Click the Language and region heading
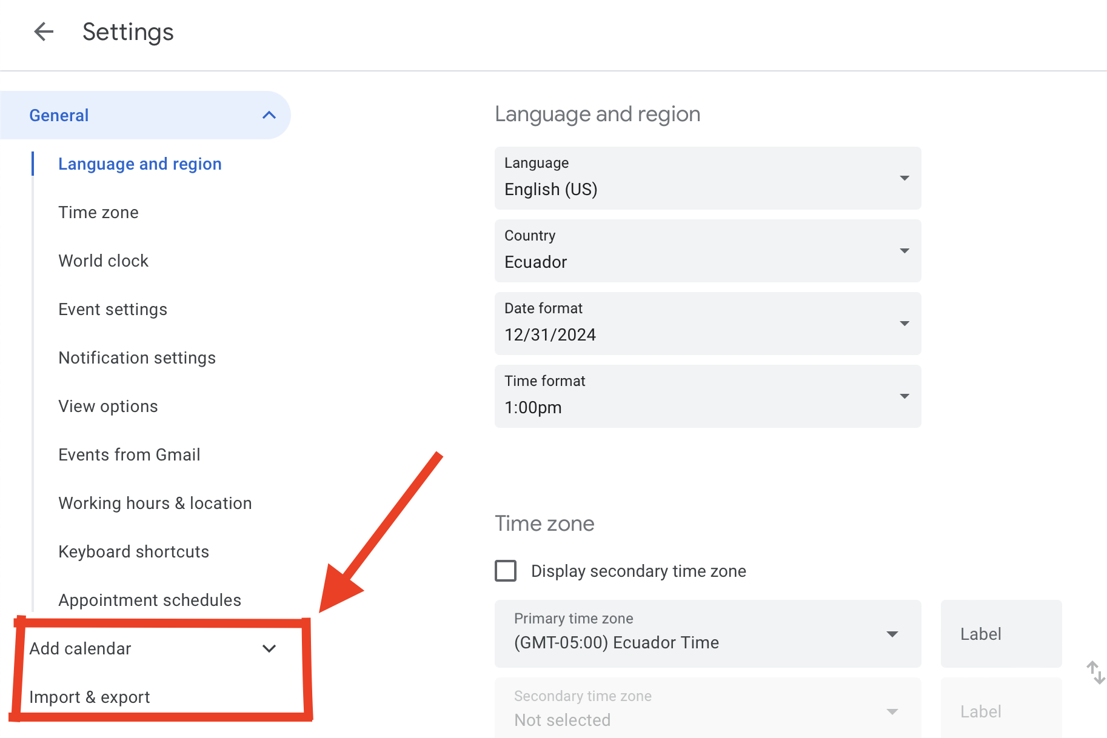1107x738 pixels. [598, 114]
